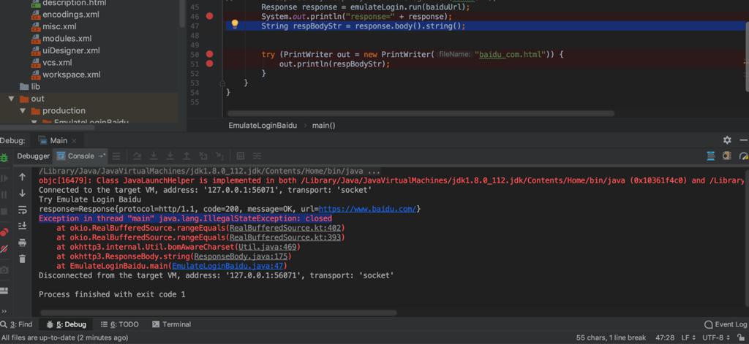Viewport: 749px width, 344px height.
Task: Toggle scroll to end of console
Action: point(22,226)
